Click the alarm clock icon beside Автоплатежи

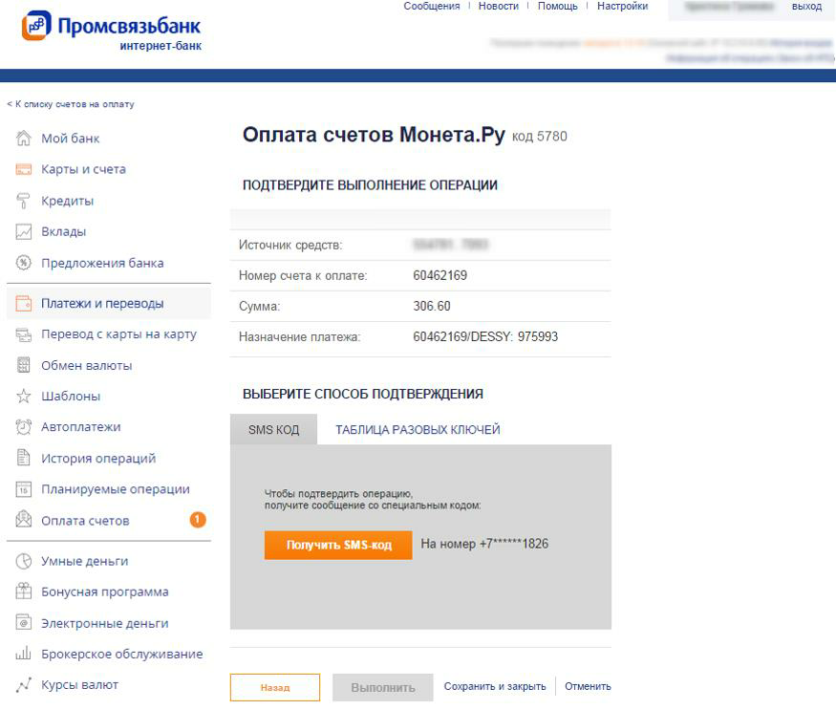click(x=24, y=427)
